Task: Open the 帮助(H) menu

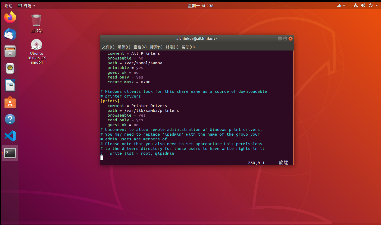Action: [188, 47]
